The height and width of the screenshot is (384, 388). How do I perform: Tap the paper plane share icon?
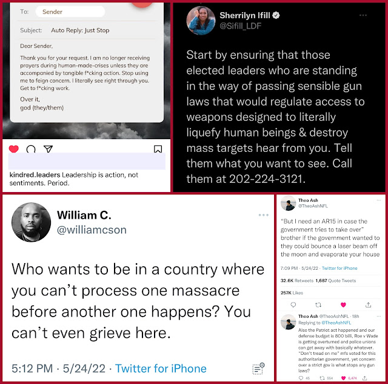pos(48,149)
